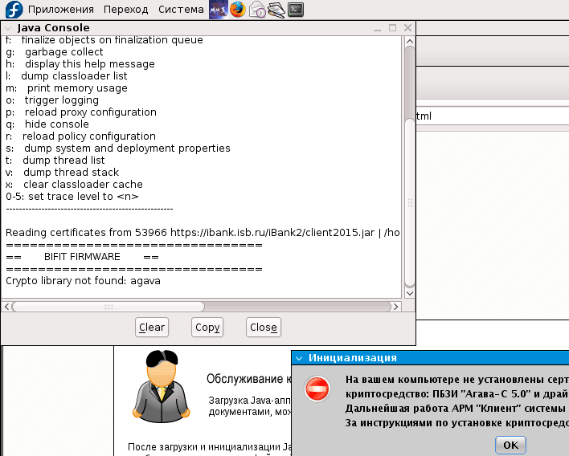This screenshot has height=456, width=569.
Task: Click the console vertical scrollbar down arrow
Action: [x=410, y=293]
